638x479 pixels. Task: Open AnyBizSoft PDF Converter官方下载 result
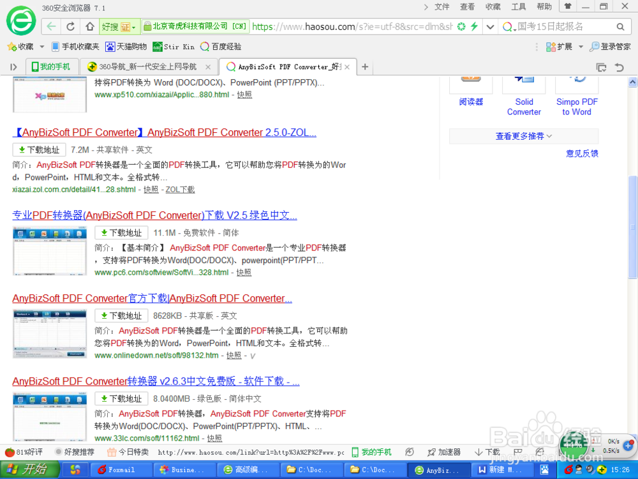pyautogui.click(x=152, y=298)
